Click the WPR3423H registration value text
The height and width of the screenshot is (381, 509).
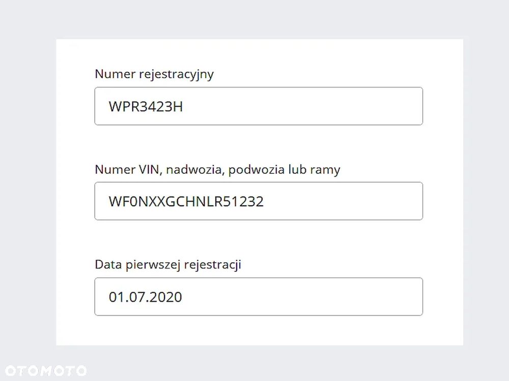pos(146,107)
